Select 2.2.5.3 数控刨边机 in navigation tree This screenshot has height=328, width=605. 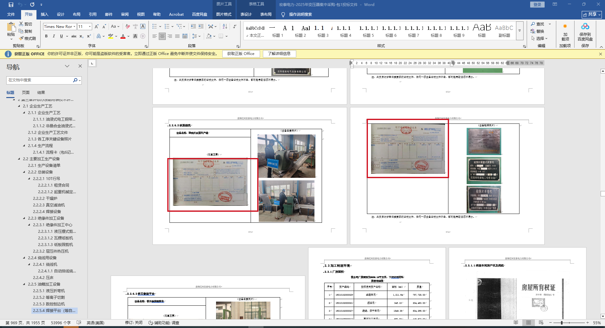(49, 304)
